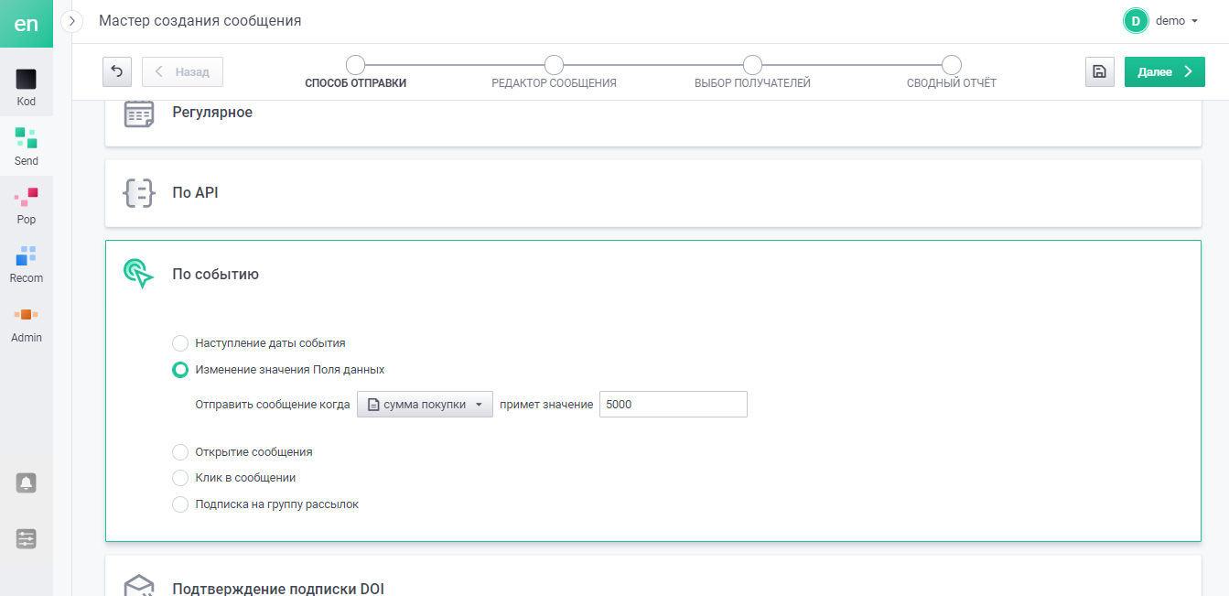The height and width of the screenshot is (596, 1229).
Task: Save the message with the floppy disk icon
Action: (x=1100, y=71)
